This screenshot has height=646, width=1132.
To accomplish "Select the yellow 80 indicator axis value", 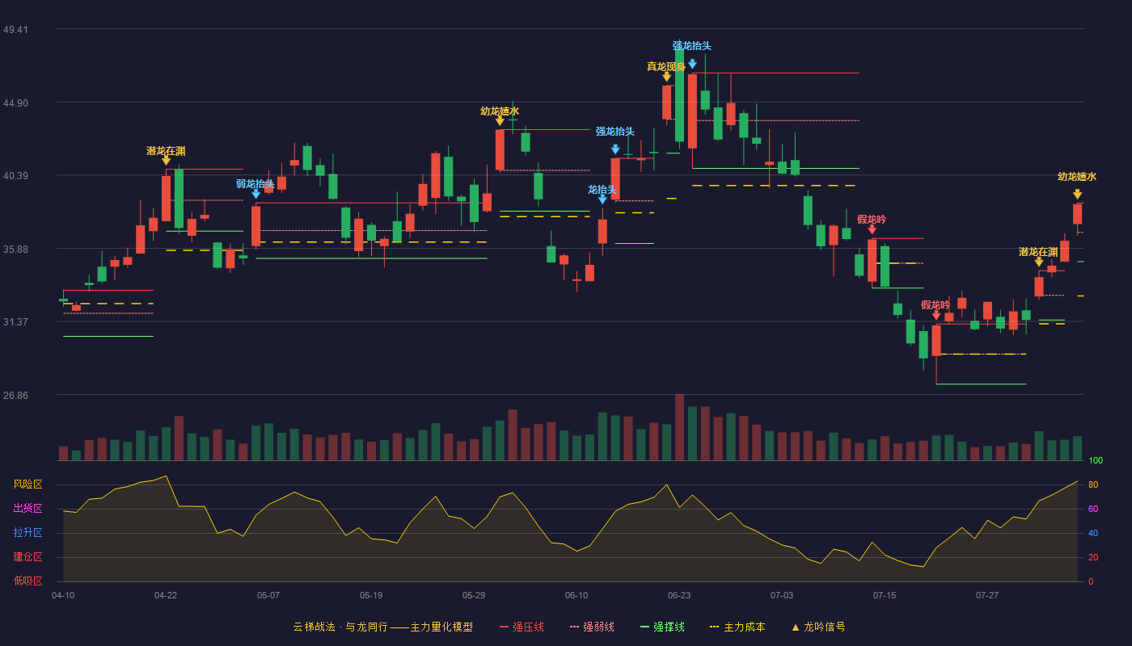I will tap(1093, 484).
